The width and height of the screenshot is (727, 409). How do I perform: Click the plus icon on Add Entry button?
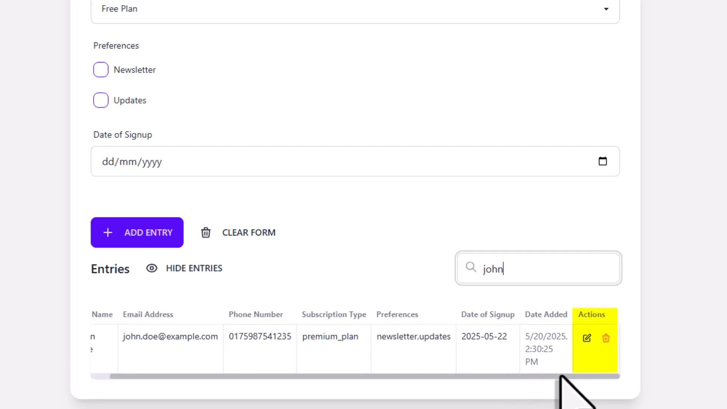[x=108, y=232]
